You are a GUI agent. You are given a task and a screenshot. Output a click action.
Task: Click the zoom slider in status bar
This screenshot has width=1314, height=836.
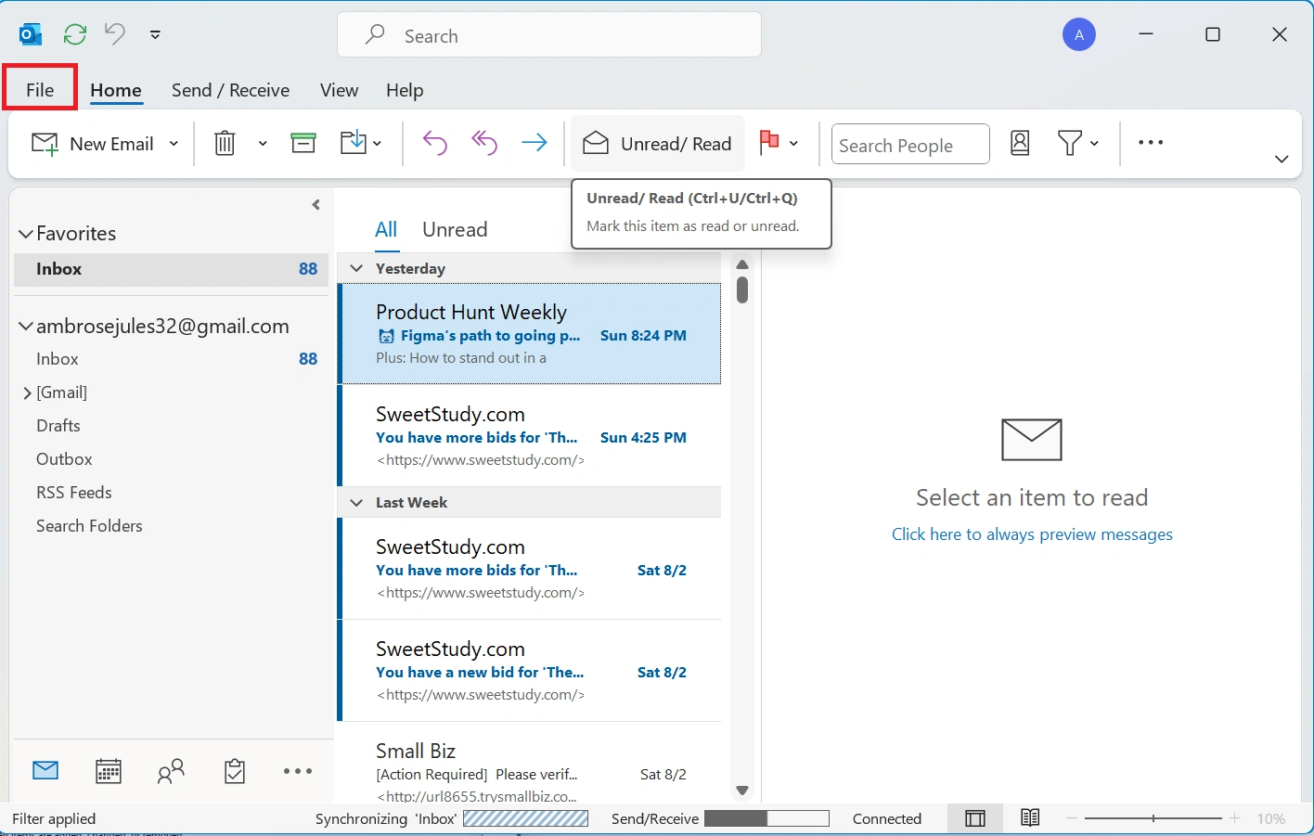1153,818
